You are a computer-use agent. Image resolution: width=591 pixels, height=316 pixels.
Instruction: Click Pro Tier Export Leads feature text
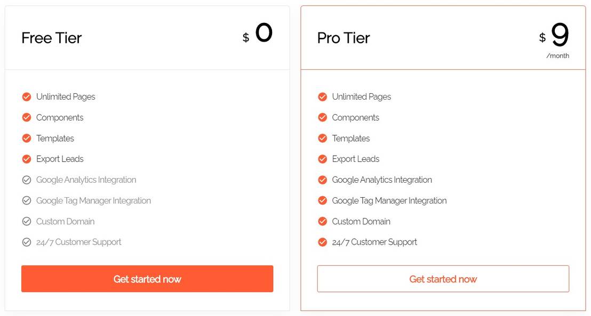[356, 159]
